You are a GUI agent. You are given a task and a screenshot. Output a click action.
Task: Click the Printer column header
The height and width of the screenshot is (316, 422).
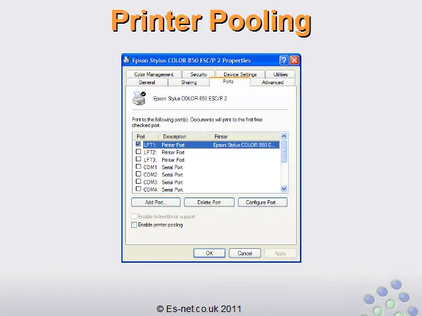click(245, 136)
